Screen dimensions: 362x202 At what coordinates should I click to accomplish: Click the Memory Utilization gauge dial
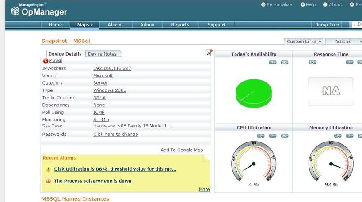[331, 161]
